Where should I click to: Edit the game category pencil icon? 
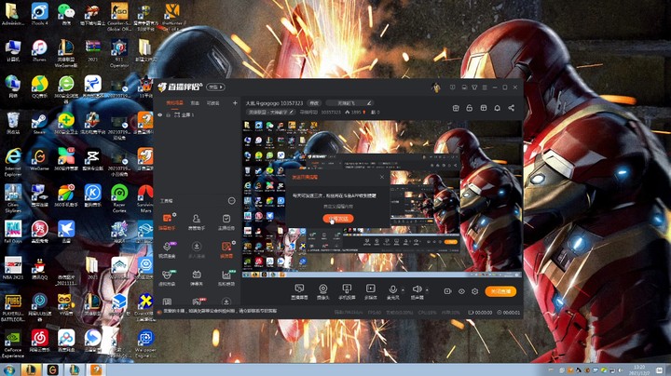click(292, 112)
